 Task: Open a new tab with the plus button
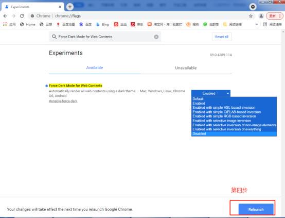(x=70, y=7)
